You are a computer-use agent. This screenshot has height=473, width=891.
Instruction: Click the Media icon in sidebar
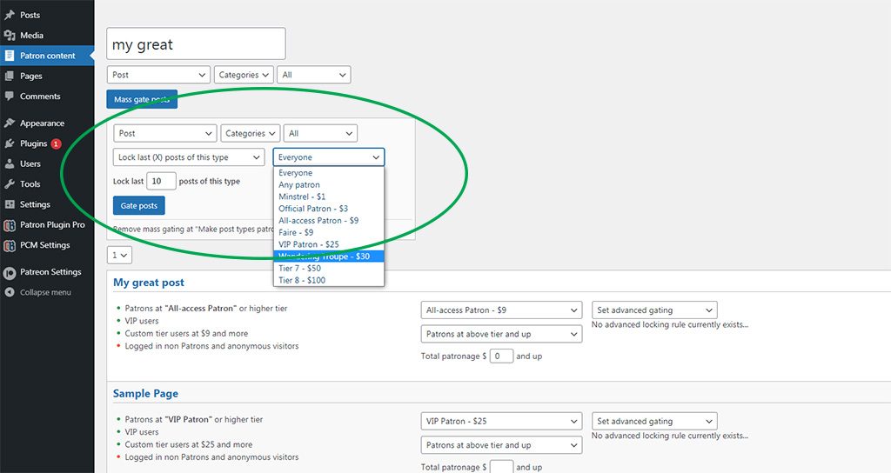pyautogui.click(x=10, y=35)
